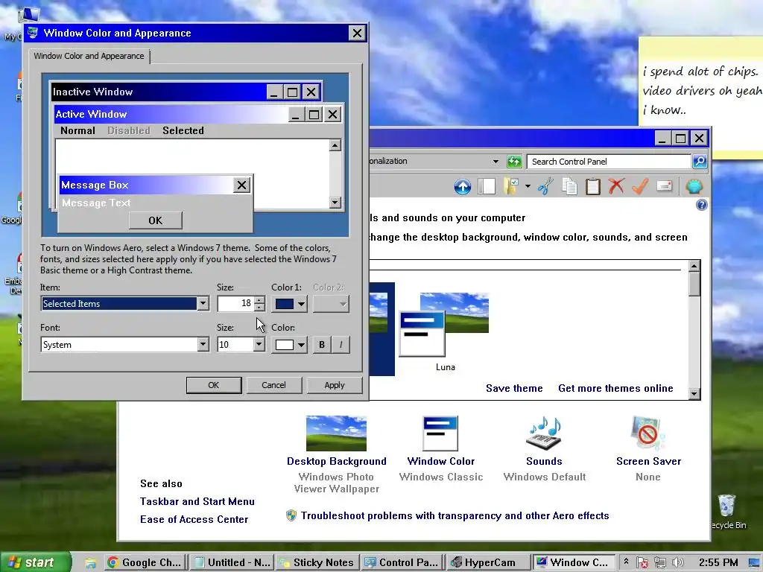Click the red X Delete toolbar icon
Screen dimensions: 763x572
point(616,185)
